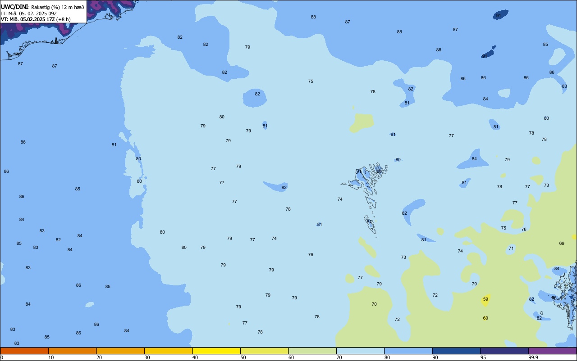Select the '40' legend tick label
Image resolution: width=577 pixels, height=361 pixels.
click(195, 357)
